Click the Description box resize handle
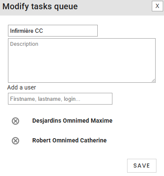 pos(154,81)
